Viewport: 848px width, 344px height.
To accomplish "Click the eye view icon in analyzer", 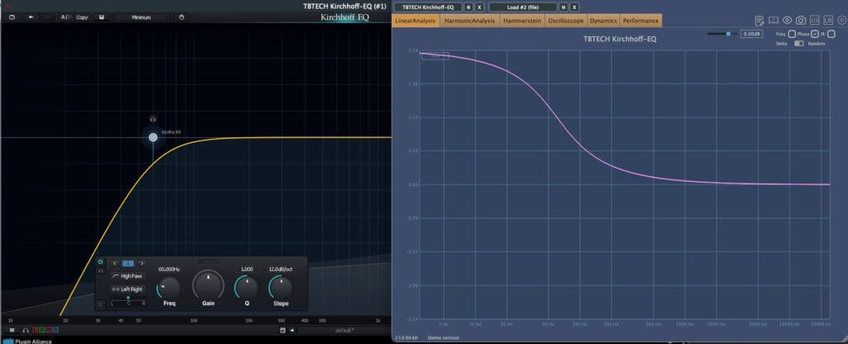I will (787, 21).
